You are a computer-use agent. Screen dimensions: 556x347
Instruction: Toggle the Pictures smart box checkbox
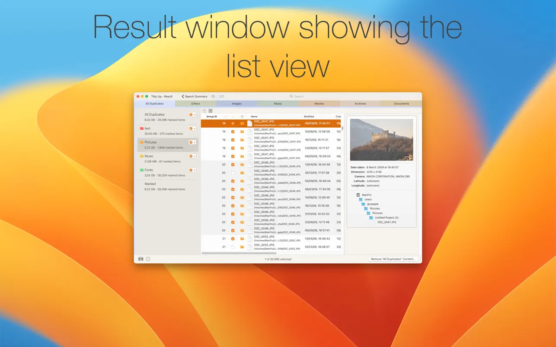pos(191,142)
